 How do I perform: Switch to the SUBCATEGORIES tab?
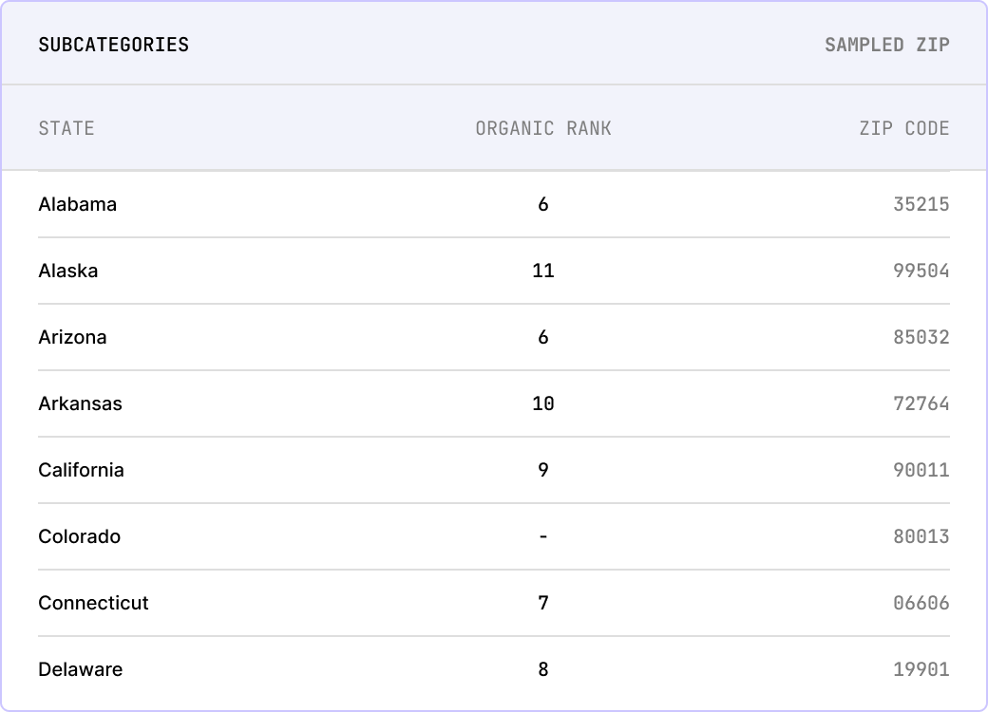click(x=113, y=45)
